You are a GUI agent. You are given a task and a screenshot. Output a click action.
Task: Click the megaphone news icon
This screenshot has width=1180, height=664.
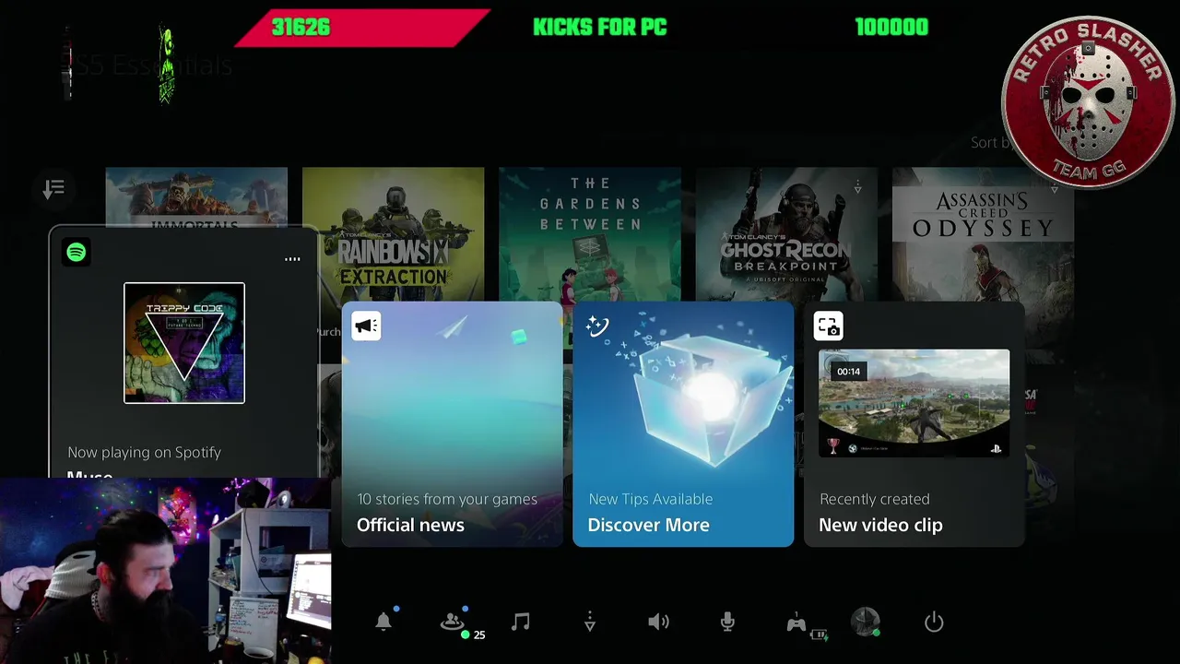(366, 326)
